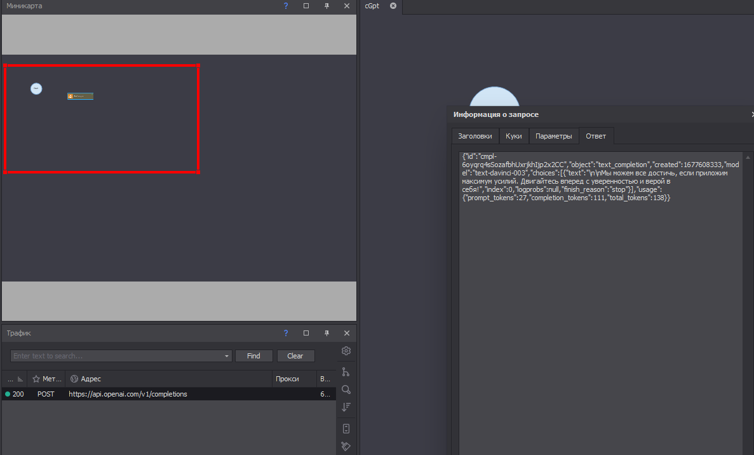Click the cleaning brush icon in traffic sidebar

[346, 446]
